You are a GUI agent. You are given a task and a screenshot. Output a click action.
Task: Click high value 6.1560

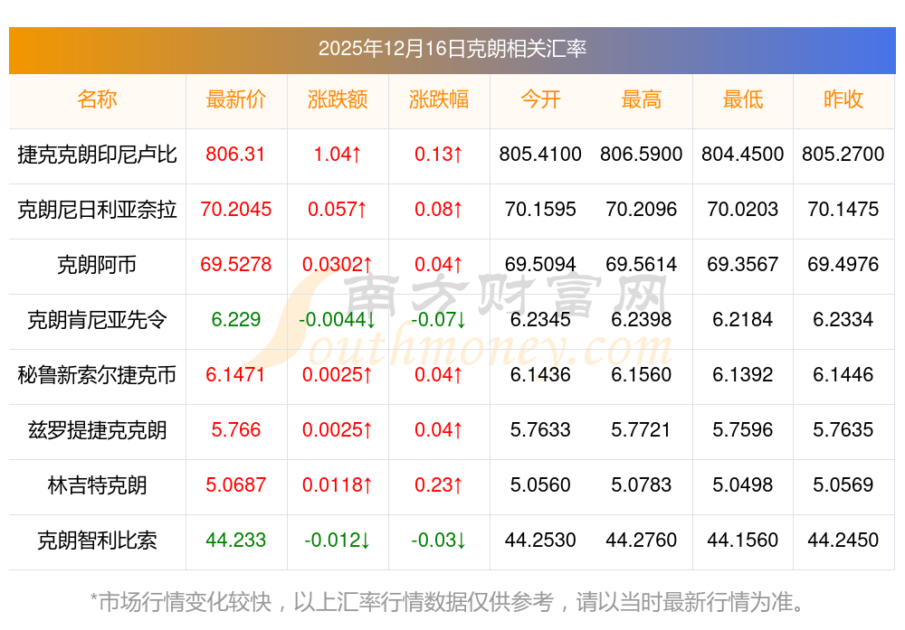click(x=642, y=375)
